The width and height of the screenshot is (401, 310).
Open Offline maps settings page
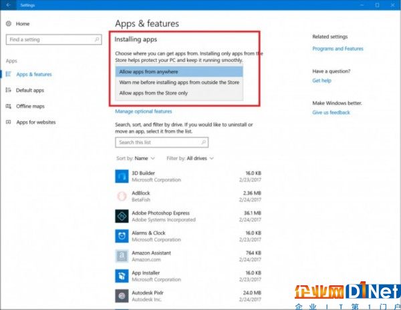tap(30, 106)
